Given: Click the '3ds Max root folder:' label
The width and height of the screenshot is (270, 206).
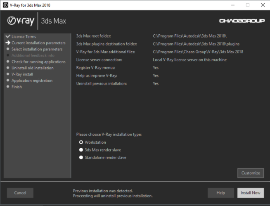Looking at the screenshot, I should pos(93,36).
